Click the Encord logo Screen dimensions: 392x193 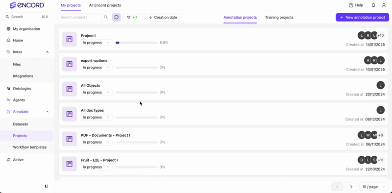[x=27, y=5]
